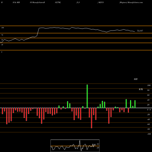Click the SI & MR header text
The height and width of the screenshot is (152, 152).
coord(16,2)
